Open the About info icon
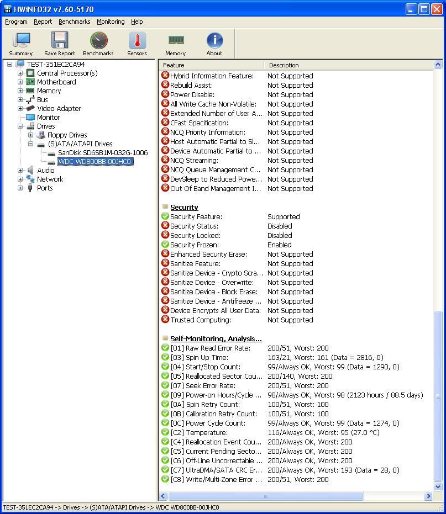The image size is (446, 514). 214,40
